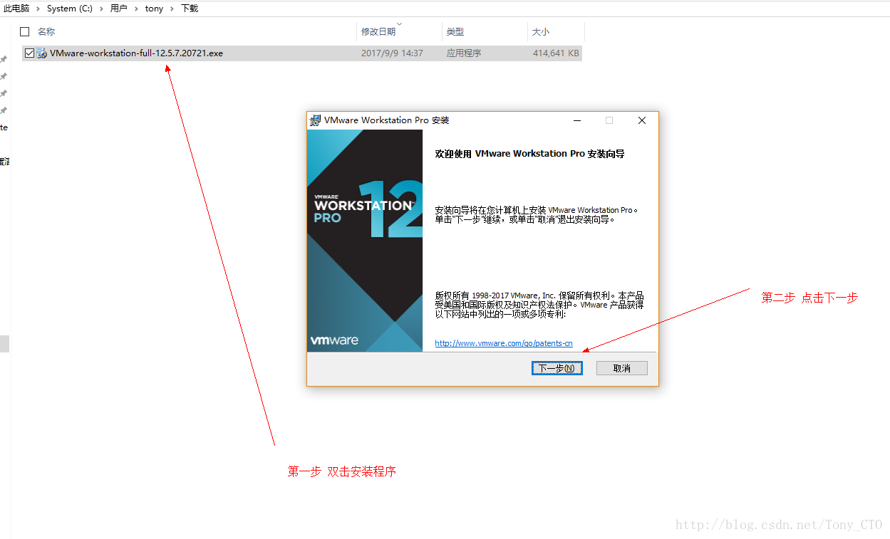The image size is (890, 539).
Task: Expand breadcrumb chevron after 用户
Action: [136, 9]
